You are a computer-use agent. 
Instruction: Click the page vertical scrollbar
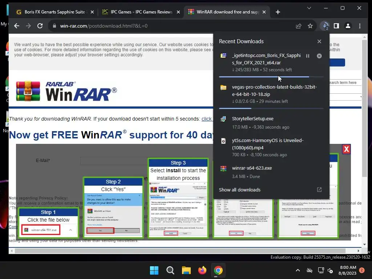coord(365,108)
